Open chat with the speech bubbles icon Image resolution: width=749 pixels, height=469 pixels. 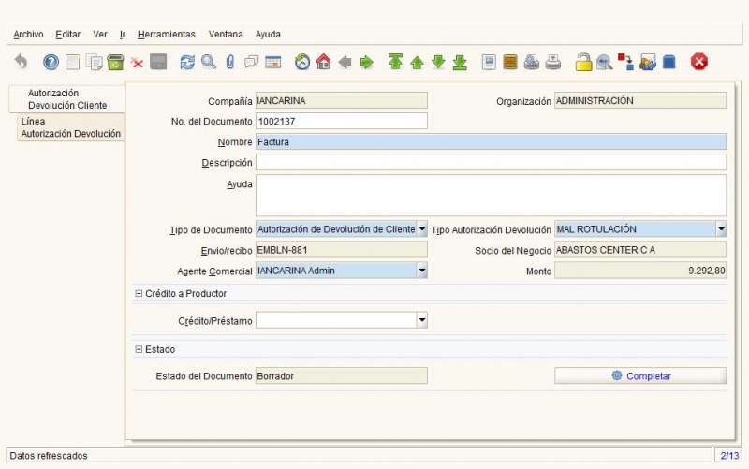pos(251,62)
